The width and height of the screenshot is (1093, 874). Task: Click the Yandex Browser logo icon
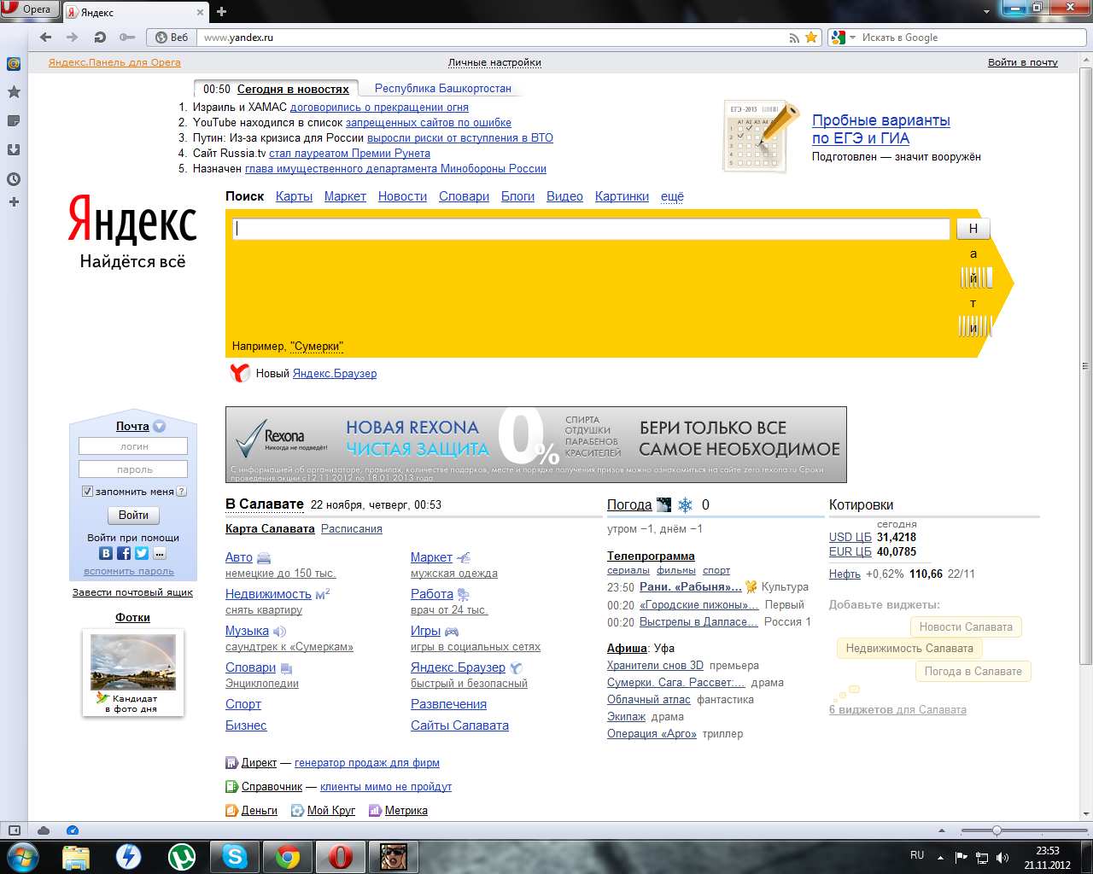point(240,373)
